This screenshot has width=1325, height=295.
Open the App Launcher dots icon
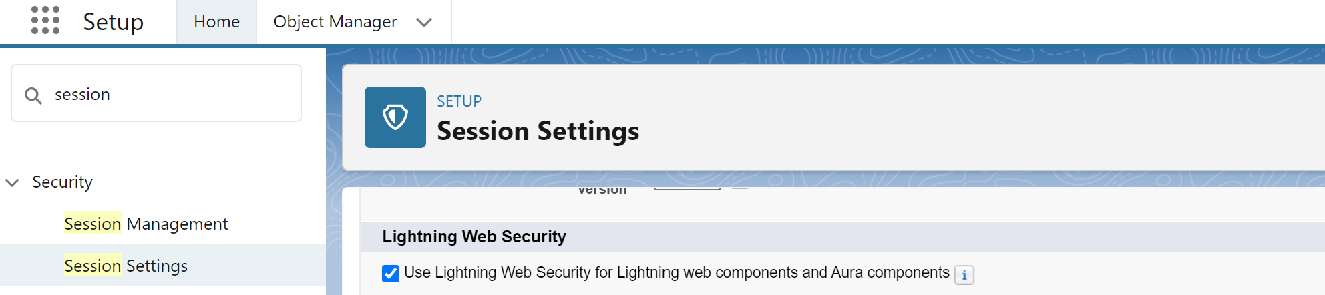(45, 21)
